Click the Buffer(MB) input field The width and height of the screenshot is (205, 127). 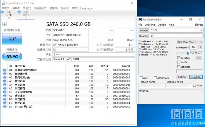point(193,47)
